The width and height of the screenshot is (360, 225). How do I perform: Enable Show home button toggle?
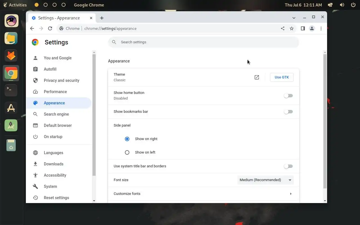point(288,96)
